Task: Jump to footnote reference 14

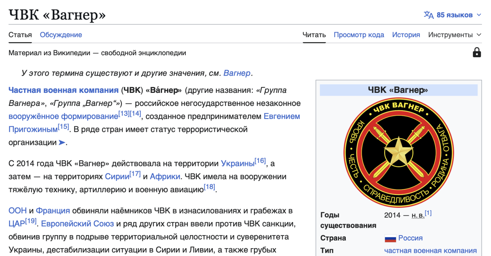Action: pyautogui.click(x=135, y=113)
